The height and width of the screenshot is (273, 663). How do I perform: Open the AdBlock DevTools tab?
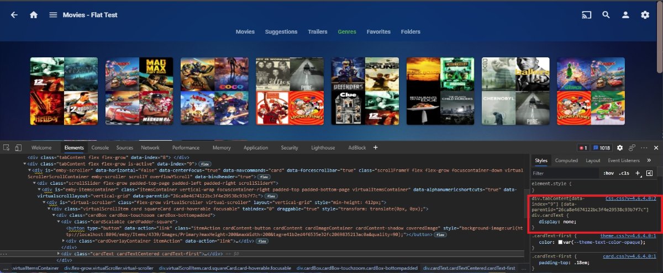(x=357, y=148)
